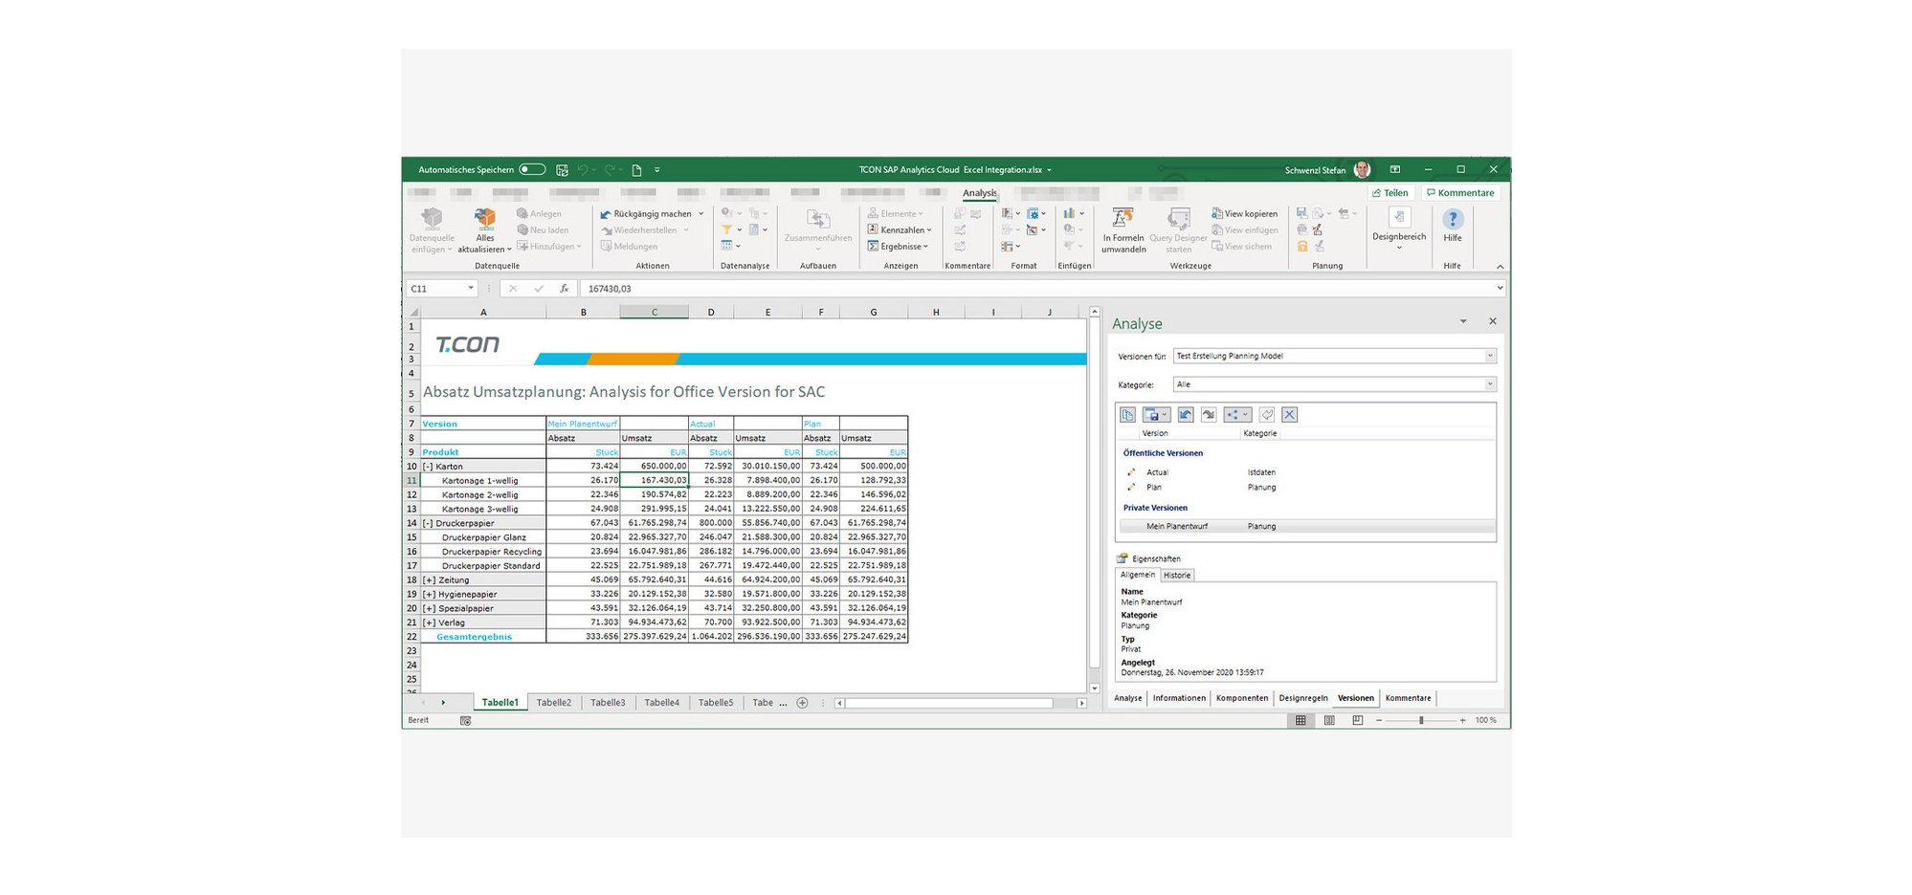Viewport: 1912px width, 895px height.
Task: Click the insert function fx icon
Action: click(x=565, y=289)
